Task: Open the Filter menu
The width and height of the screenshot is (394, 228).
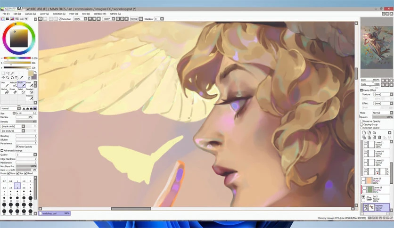Action: [x=74, y=14]
